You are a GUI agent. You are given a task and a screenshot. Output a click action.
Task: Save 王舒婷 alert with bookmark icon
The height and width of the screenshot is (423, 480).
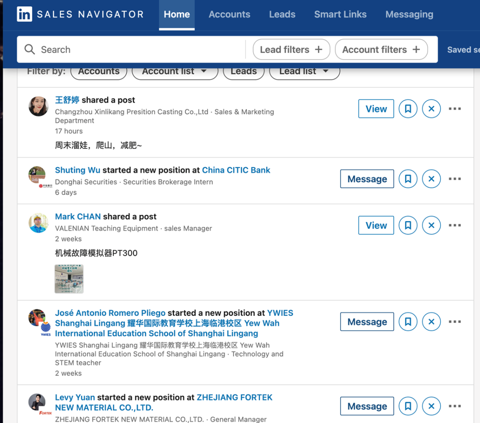click(408, 108)
